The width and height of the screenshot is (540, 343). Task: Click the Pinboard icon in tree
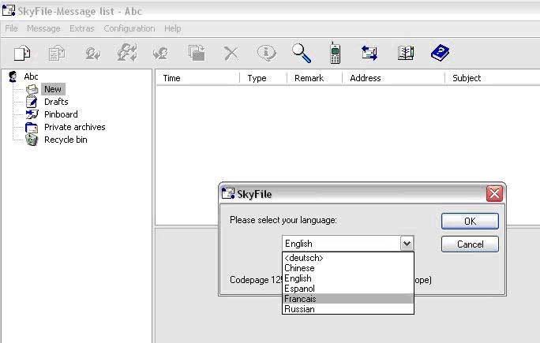coord(32,114)
